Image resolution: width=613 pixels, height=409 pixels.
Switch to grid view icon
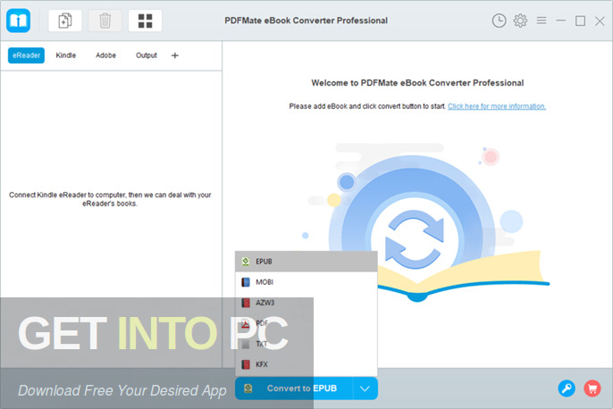pyautogui.click(x=145, y=21)
